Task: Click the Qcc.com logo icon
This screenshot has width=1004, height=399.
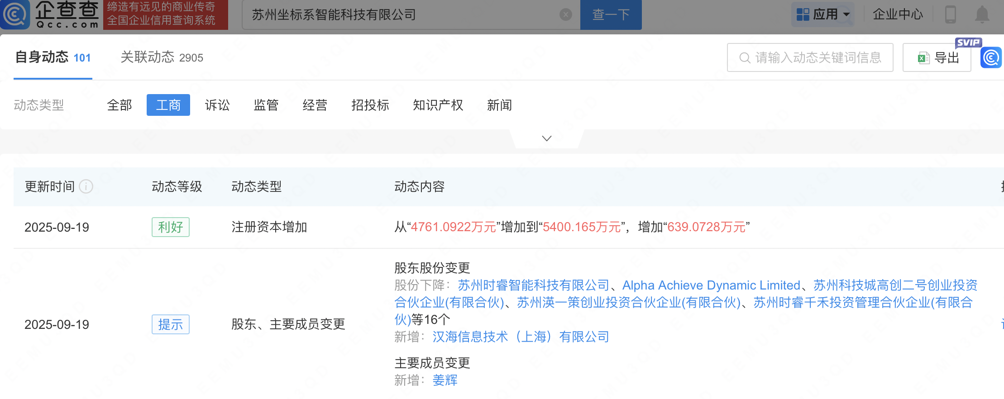Action: pos(15,14)
